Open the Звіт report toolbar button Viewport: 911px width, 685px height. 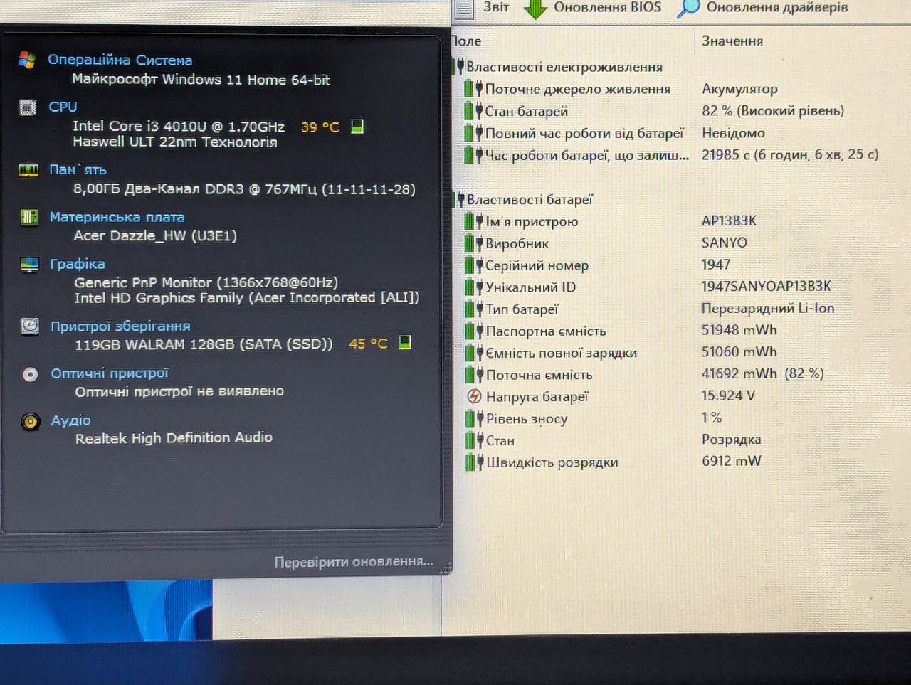[x=483, y=8]
